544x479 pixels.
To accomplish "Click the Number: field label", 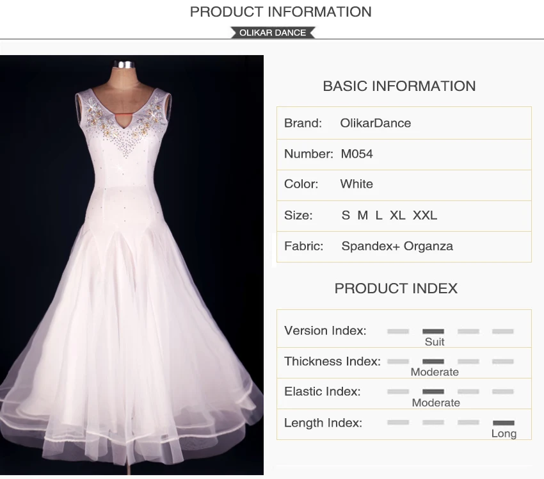I will [x=308, y=154].
